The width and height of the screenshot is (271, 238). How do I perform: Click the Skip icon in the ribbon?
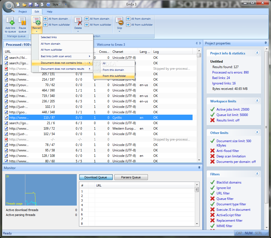pyautogui.click(x=119, y=21)
